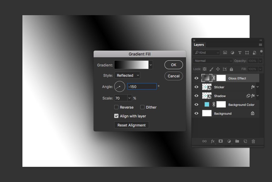Open the Opacity slider dropdown arrow
The height and width of the screenshot is (182, 272).
click(260, 61)
